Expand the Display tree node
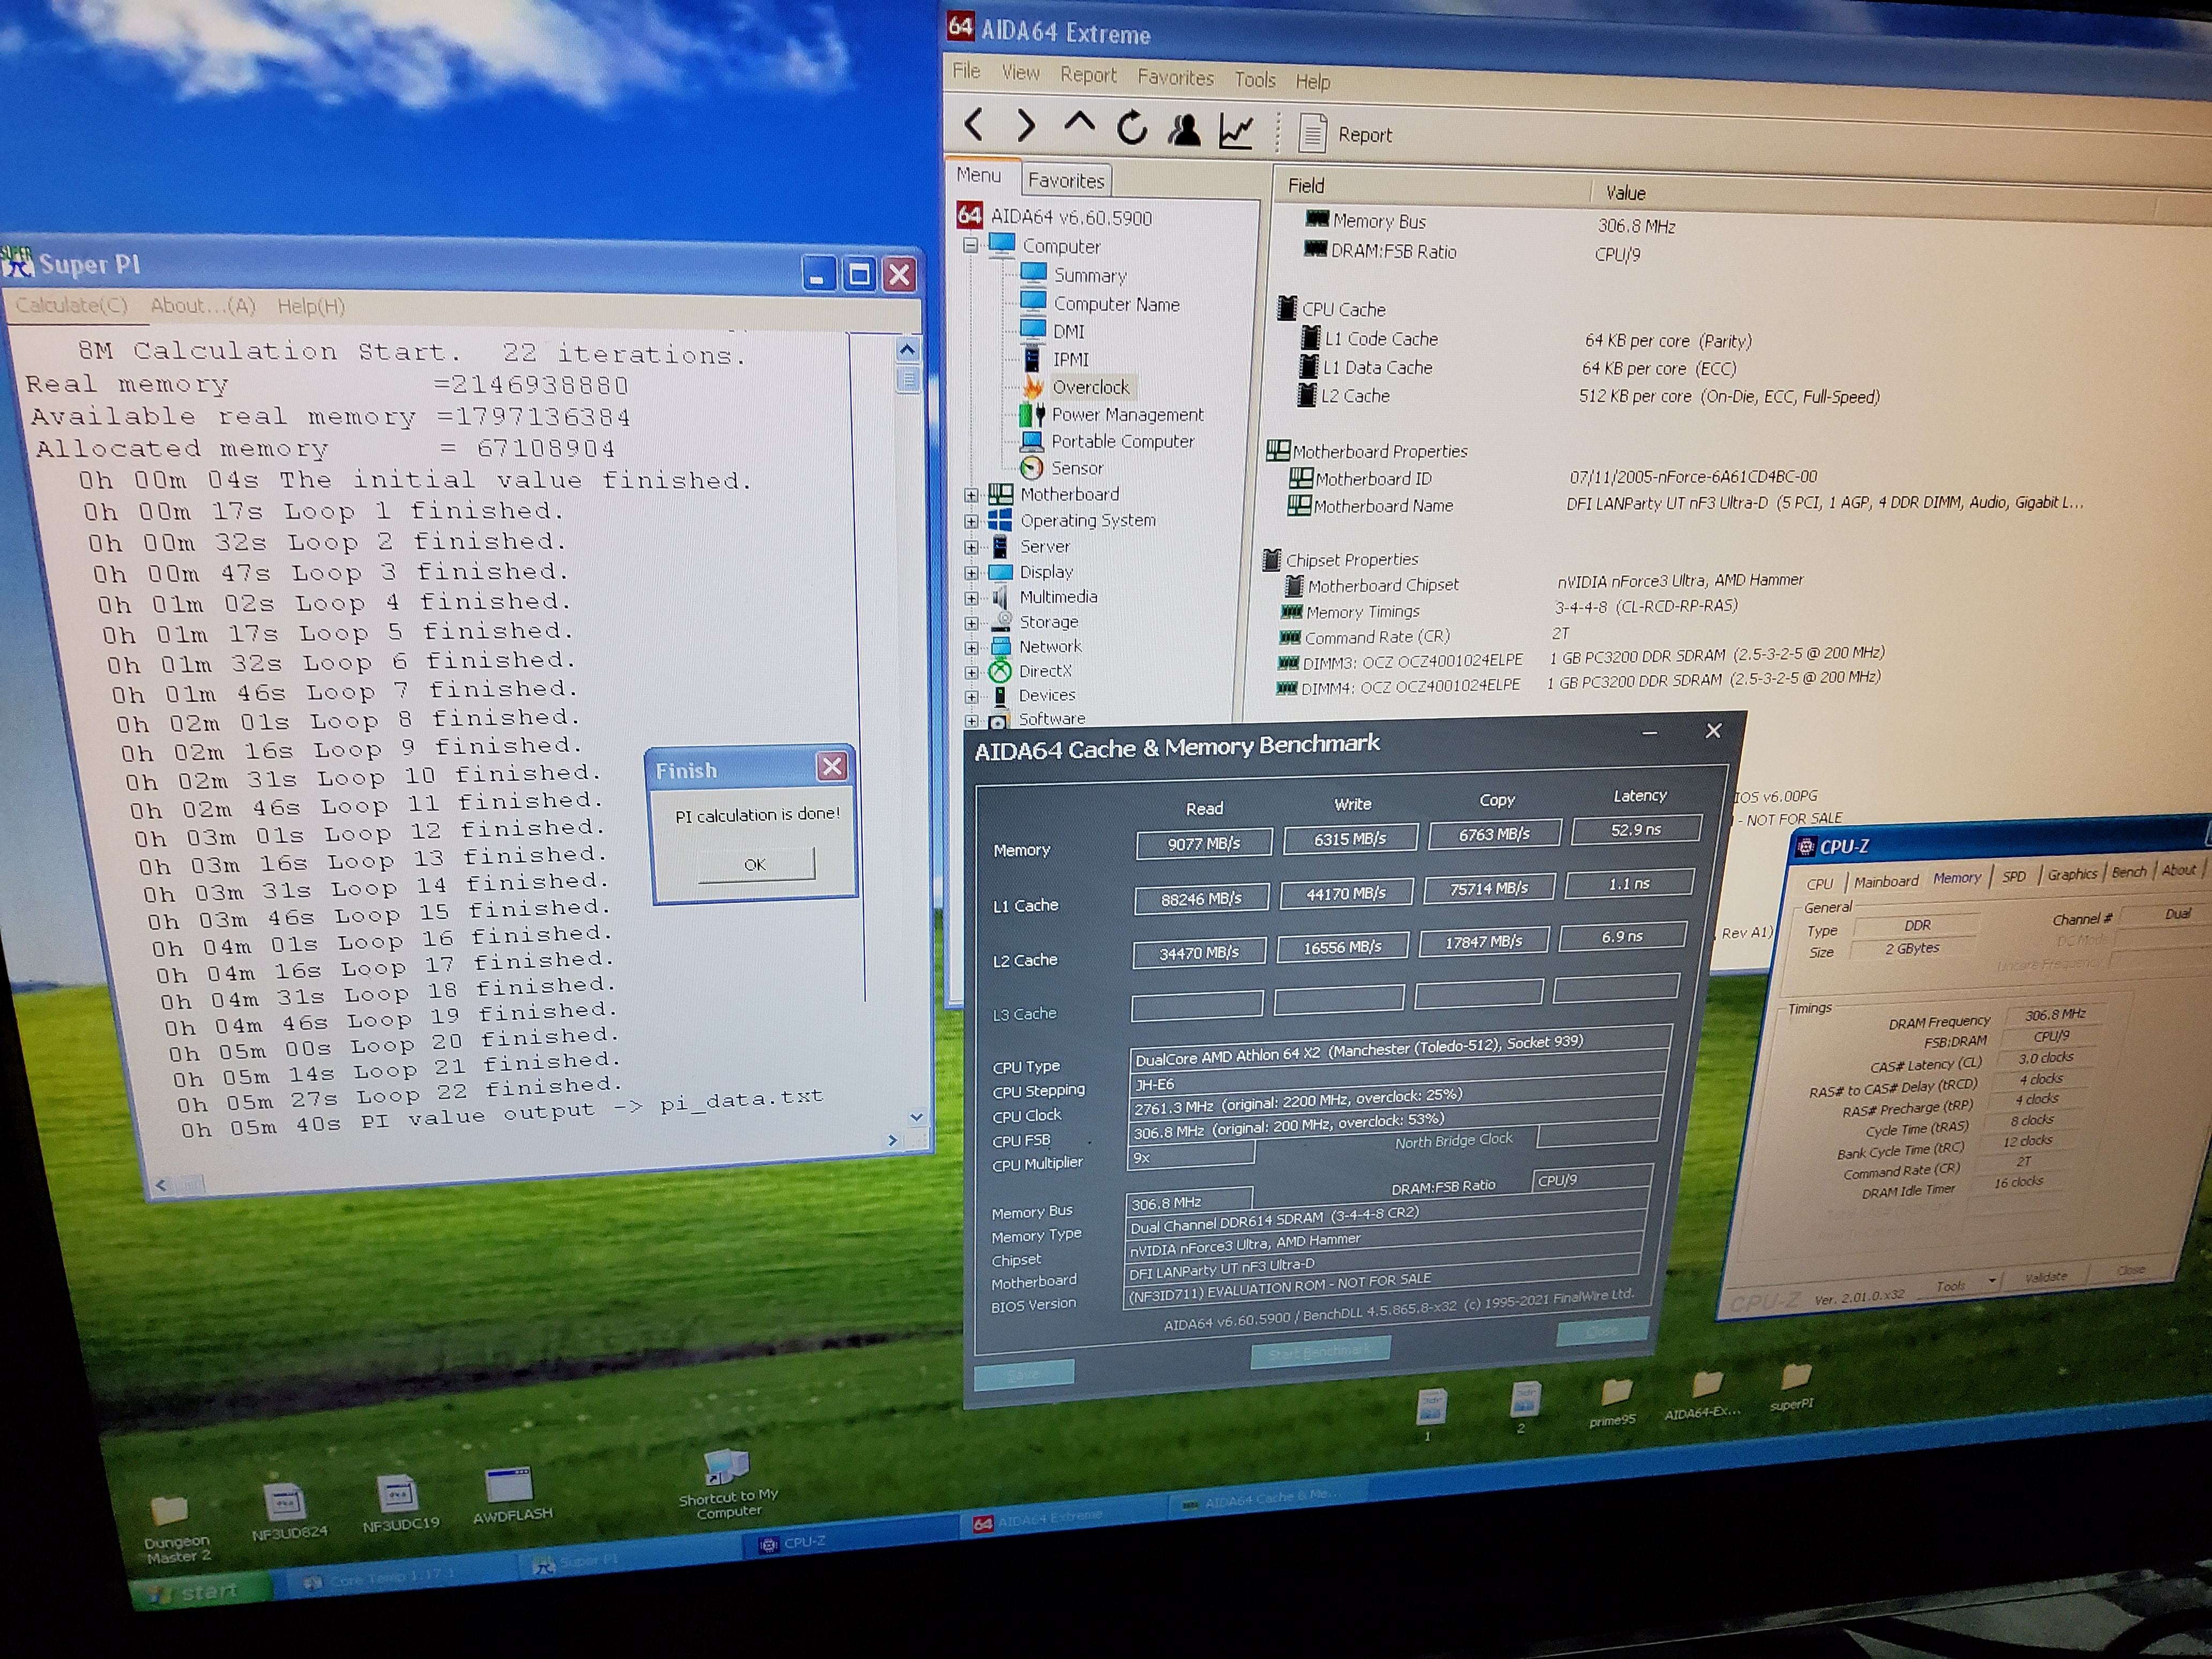 (x=971, y=573)
